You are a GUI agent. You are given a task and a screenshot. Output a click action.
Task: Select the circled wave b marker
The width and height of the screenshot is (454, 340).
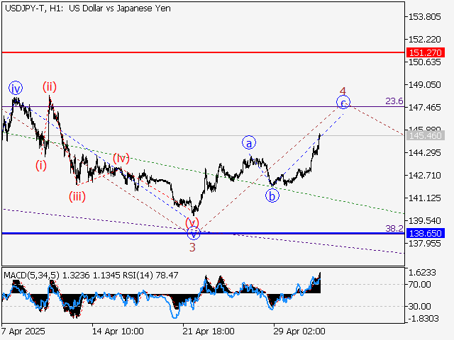click(272, 195)
